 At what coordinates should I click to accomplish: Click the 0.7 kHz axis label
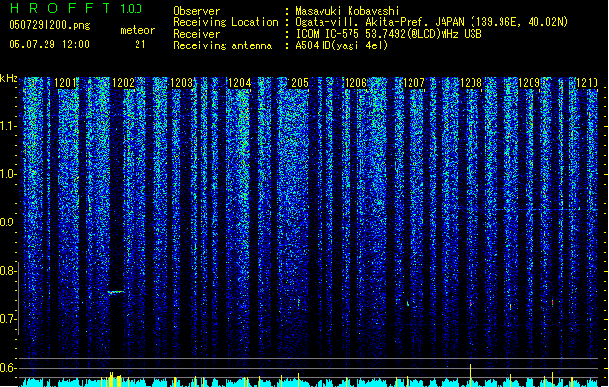pos(9,319)
